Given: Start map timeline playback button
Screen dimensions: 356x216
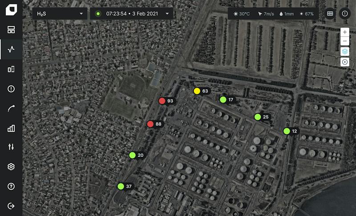Looking at the screenshot, I should [344, 62].
